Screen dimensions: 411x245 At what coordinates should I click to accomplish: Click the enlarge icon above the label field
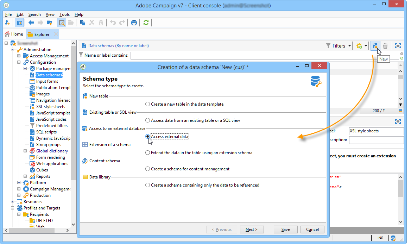click(398, 121)
